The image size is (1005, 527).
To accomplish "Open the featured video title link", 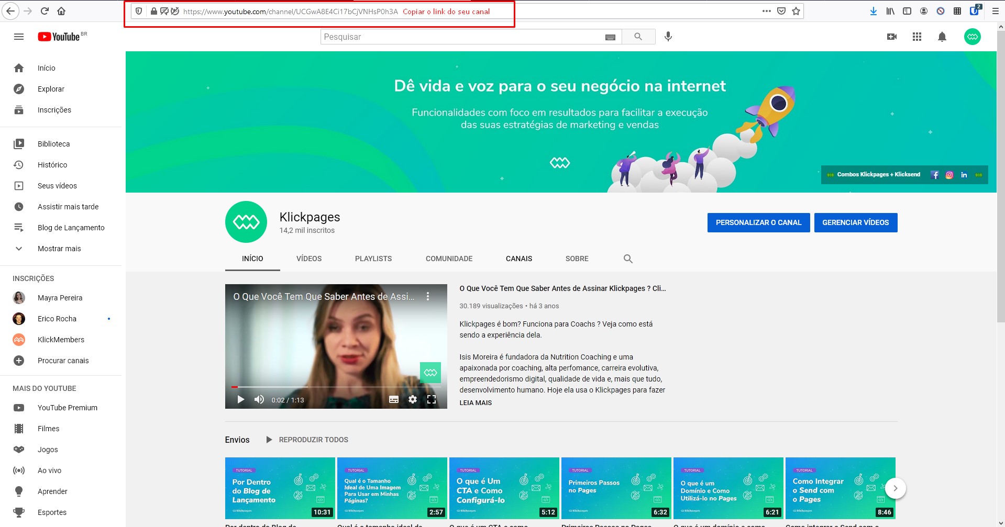I will (562, 288).
